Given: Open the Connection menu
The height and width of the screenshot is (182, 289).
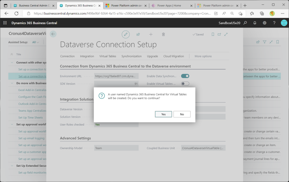Looking at the screenshot, I should pyautogui.click(x=67, y=56).
